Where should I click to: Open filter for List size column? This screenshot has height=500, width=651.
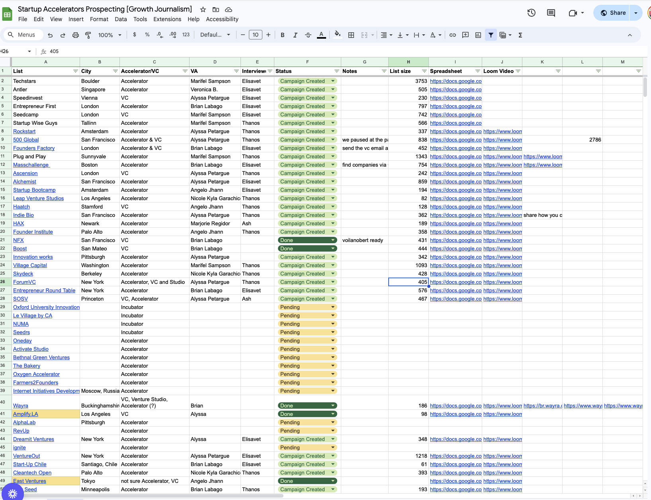click(424, 71)
